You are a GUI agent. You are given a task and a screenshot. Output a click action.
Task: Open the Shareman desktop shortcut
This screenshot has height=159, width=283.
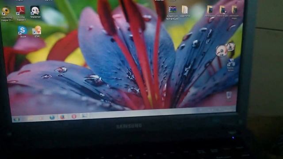(35, 12)
